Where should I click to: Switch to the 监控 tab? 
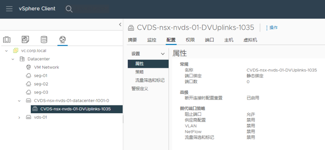click(x=152, y=40)
